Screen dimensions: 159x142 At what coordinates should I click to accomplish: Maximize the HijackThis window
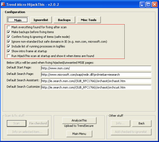(x=148, y=5)
